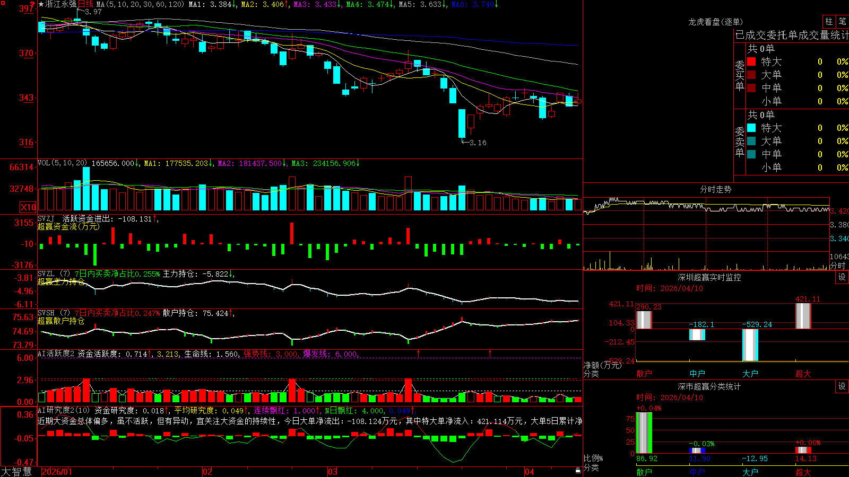The width and height of the screenshot is (849, 477).
Task: Open 设 settings for 深市超赢分类统计
Action: (842, 386)
